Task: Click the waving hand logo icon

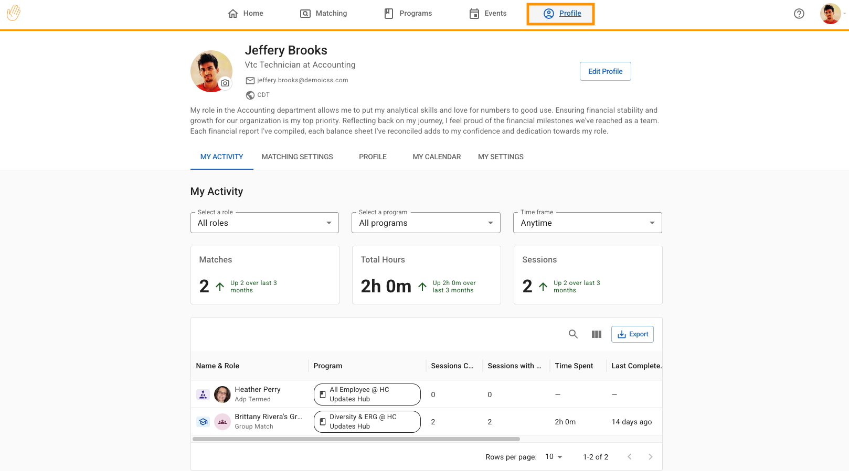Action: pyautogui.click(x=14, y=13)
